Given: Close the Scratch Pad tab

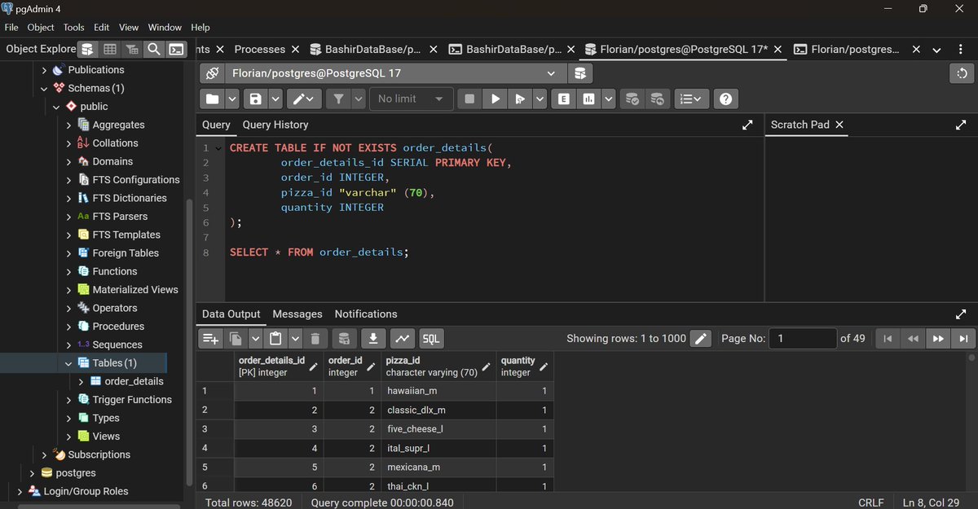Looking at the screenshot, I should pos(839,125).
